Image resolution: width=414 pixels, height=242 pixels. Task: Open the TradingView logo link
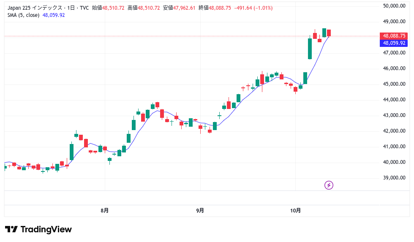tap(38, 229)
